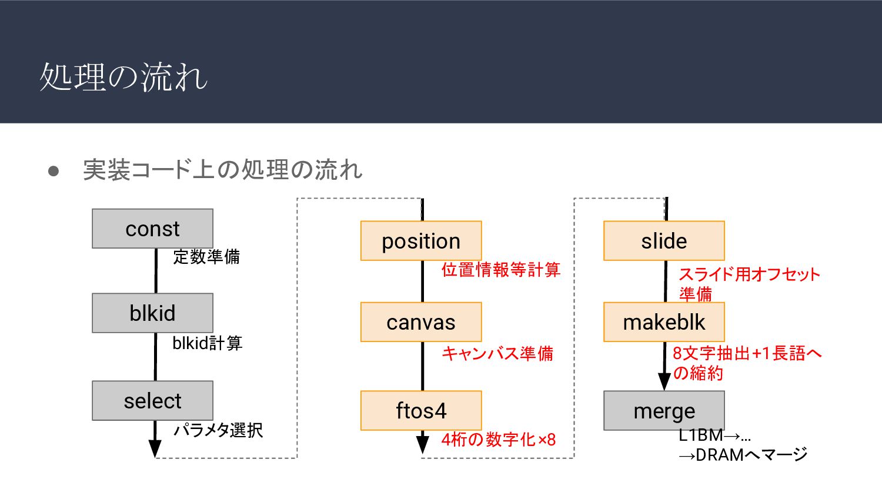Select the makeblk box
882x496 pixels.
(x=664, y=322)
